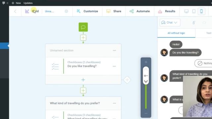
Task: Select the 'What kind of travelling do you prefer?' section title
Action: click(75, 103)
